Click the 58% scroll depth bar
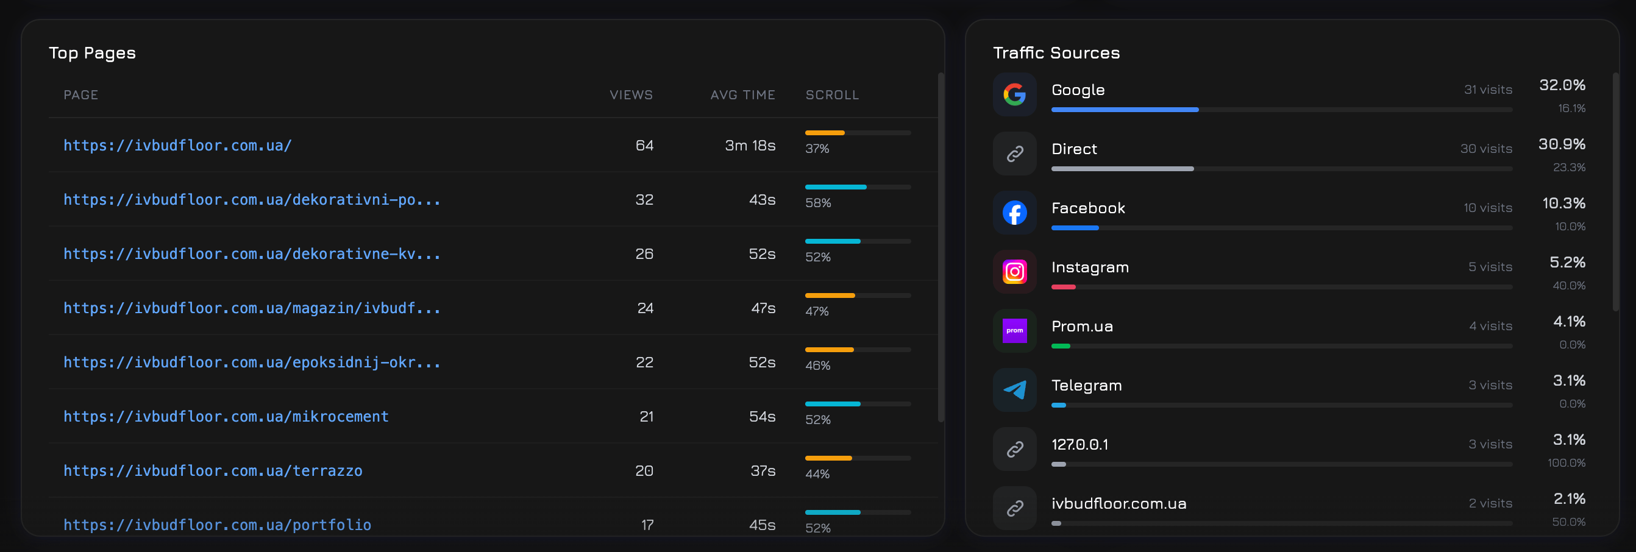This screenshot has height=552, width=1636. point(858,187)
